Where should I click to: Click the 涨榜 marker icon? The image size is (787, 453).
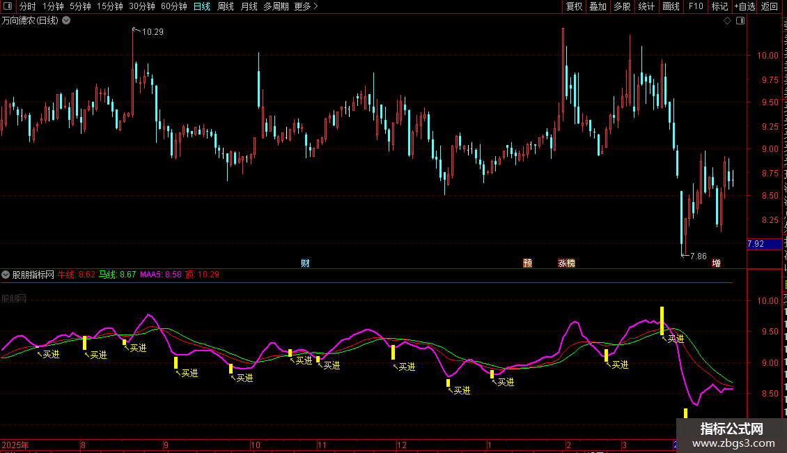click(x=567, y=263)
